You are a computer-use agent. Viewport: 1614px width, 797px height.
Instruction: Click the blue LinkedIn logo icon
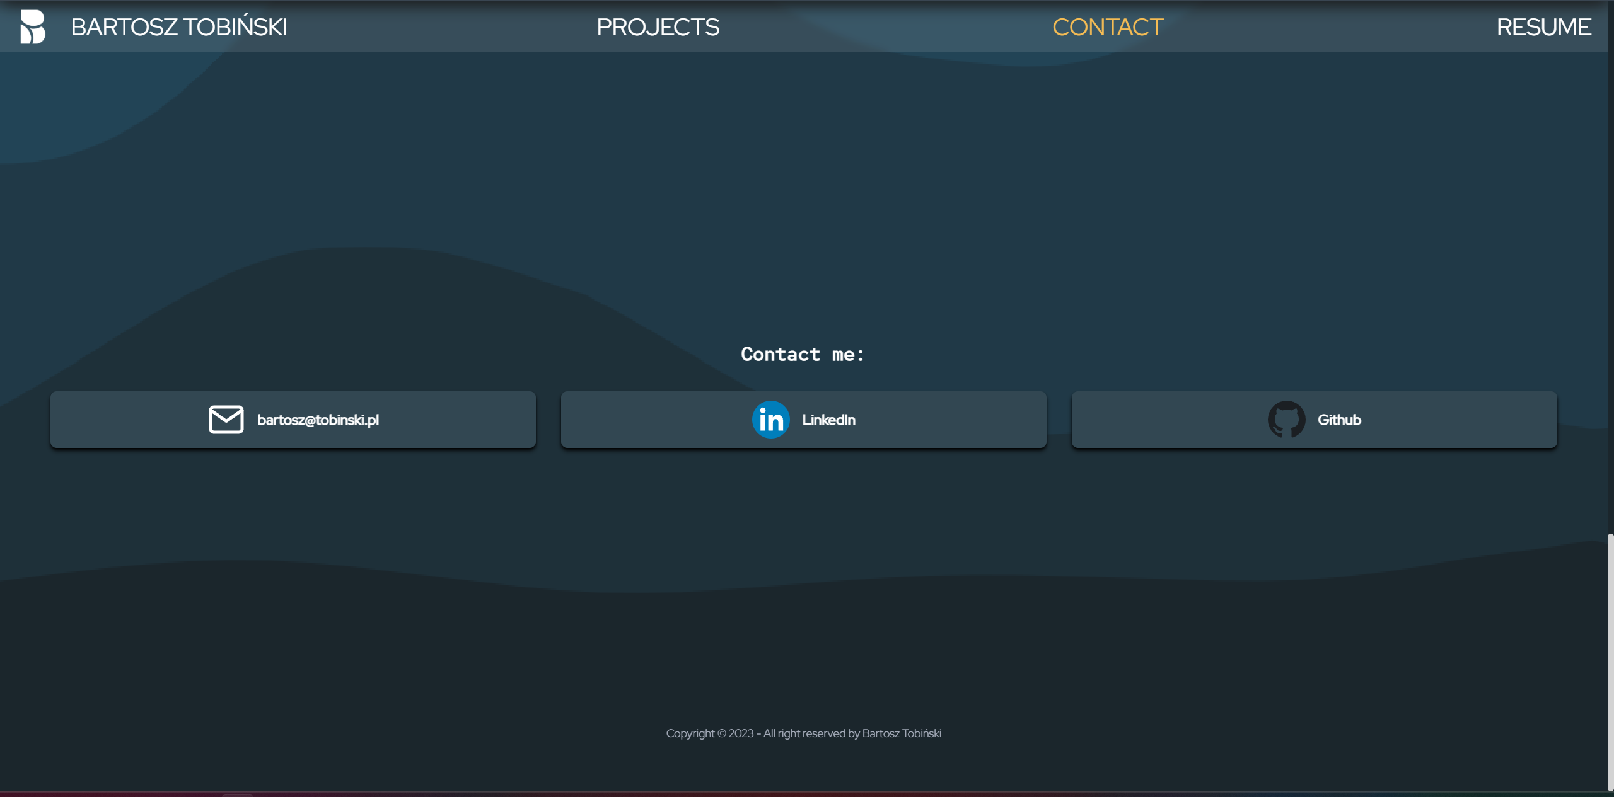coord(770,420)
